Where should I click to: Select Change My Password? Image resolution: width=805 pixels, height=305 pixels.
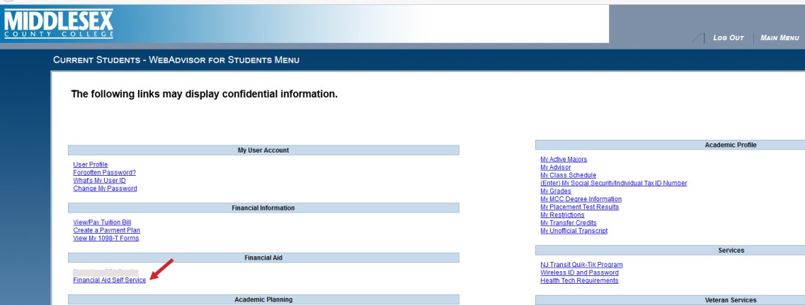pos(105,189)
